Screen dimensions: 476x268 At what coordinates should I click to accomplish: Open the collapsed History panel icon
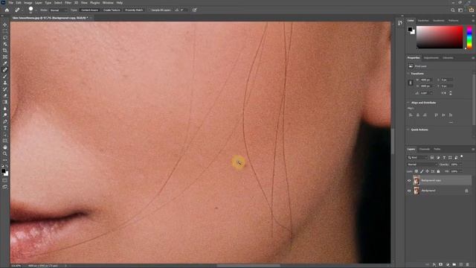pyautogui.click(x=400, y=23)
